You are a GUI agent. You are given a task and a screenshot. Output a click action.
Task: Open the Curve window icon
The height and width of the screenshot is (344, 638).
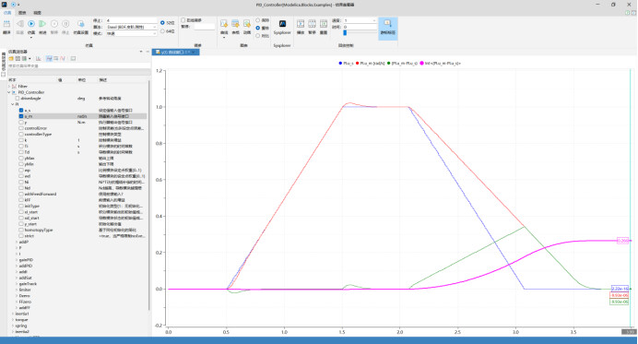click(x=224, y=24)
